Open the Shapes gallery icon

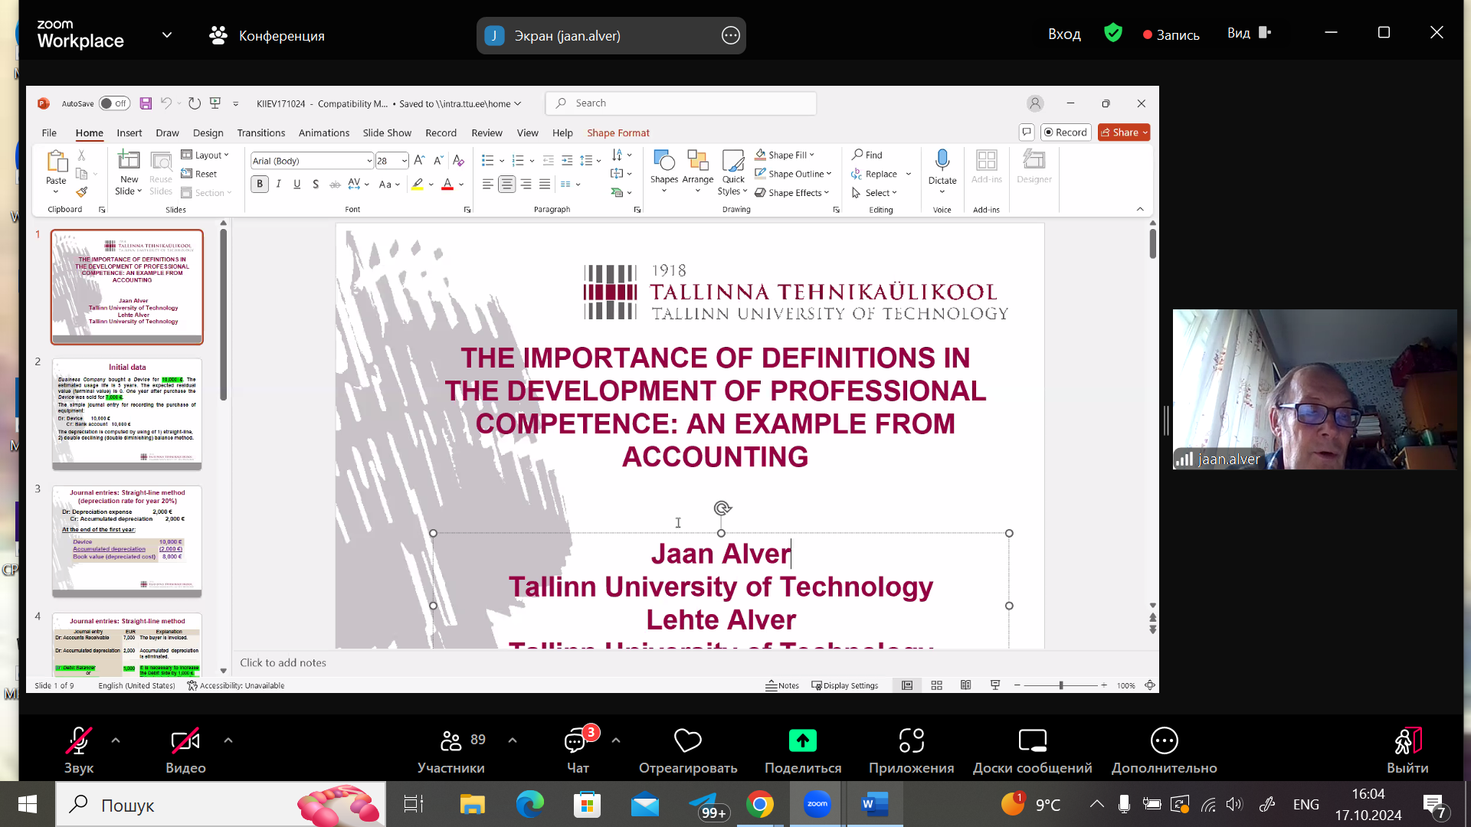tap(663, 160)
